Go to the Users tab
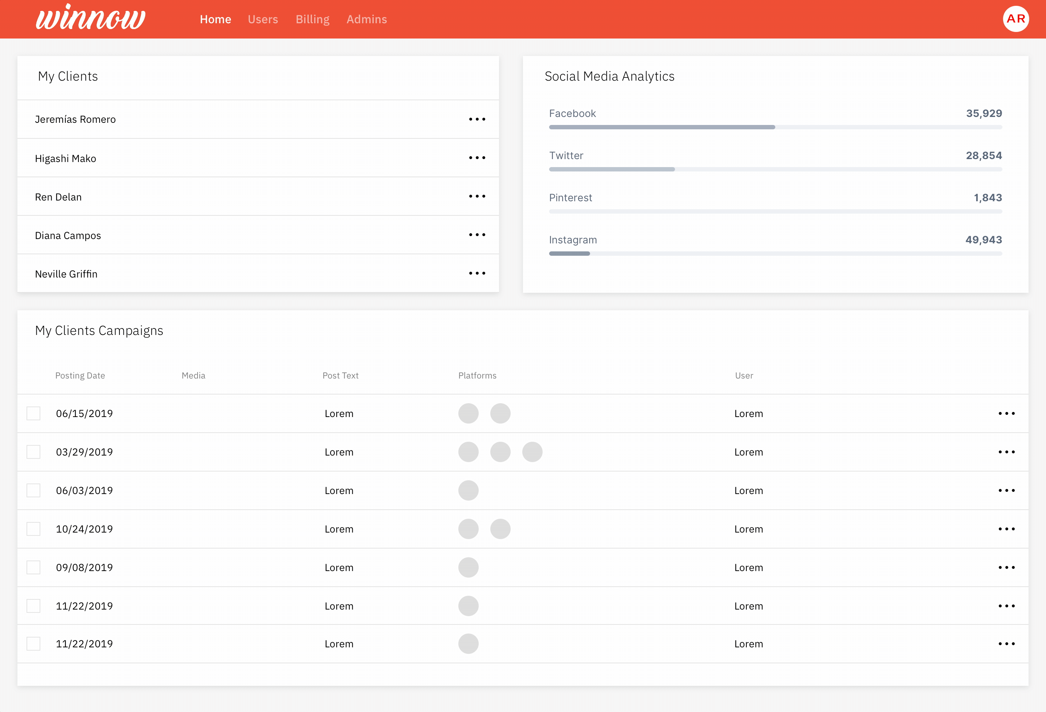 (x=263, y=19)
